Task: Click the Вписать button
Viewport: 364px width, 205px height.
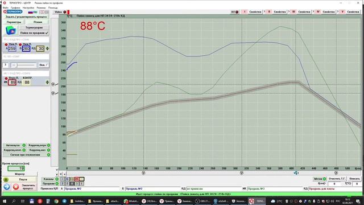Action: coord(354,179)
